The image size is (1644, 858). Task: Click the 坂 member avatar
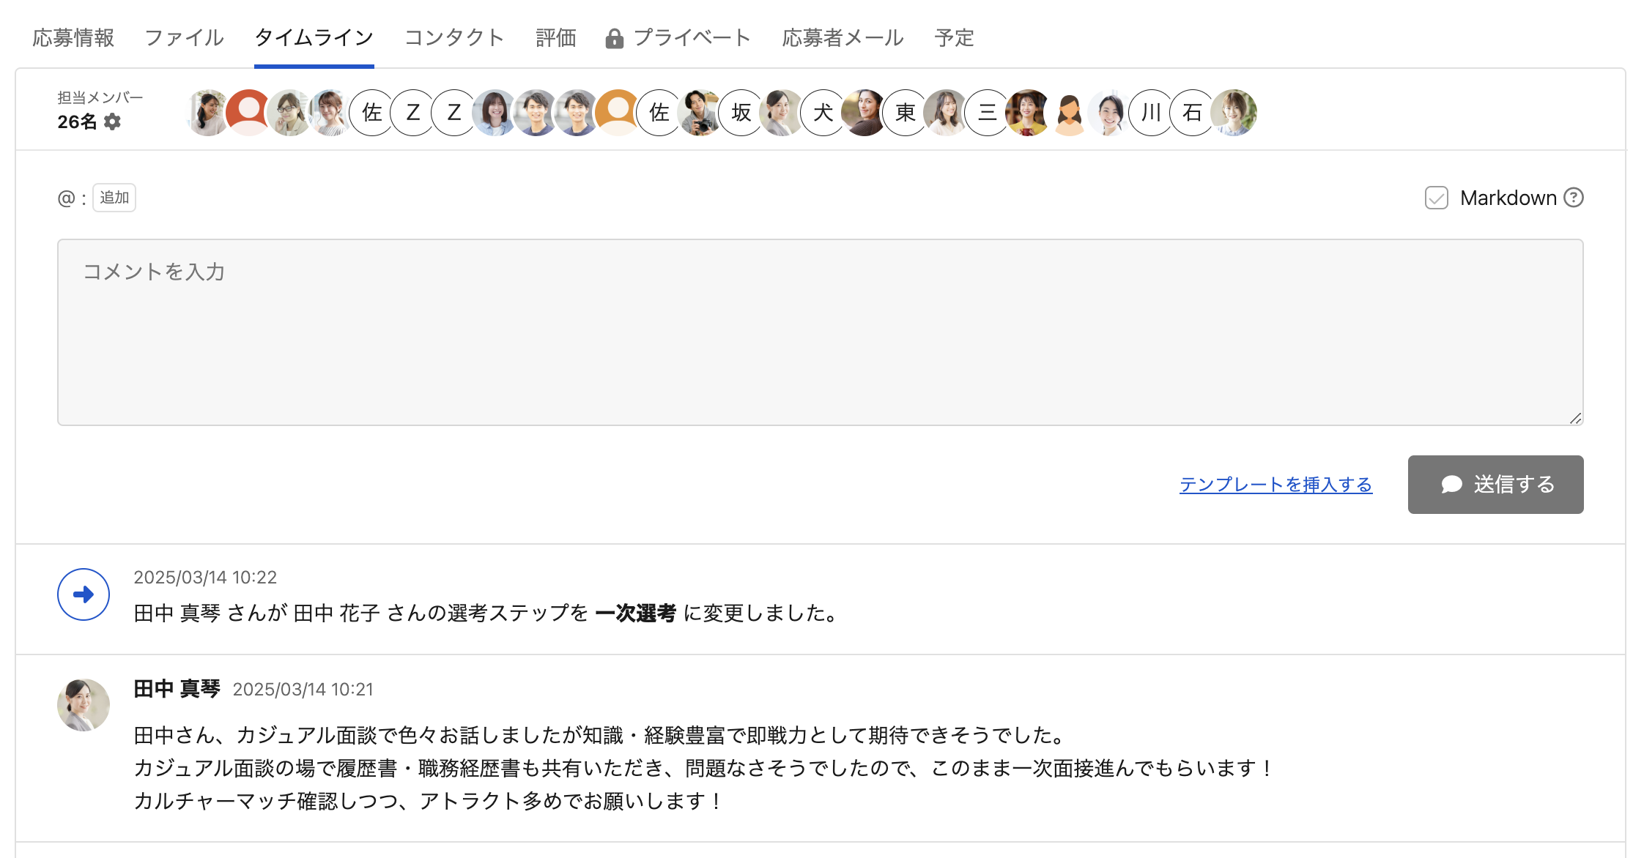[x=741, y=113]
